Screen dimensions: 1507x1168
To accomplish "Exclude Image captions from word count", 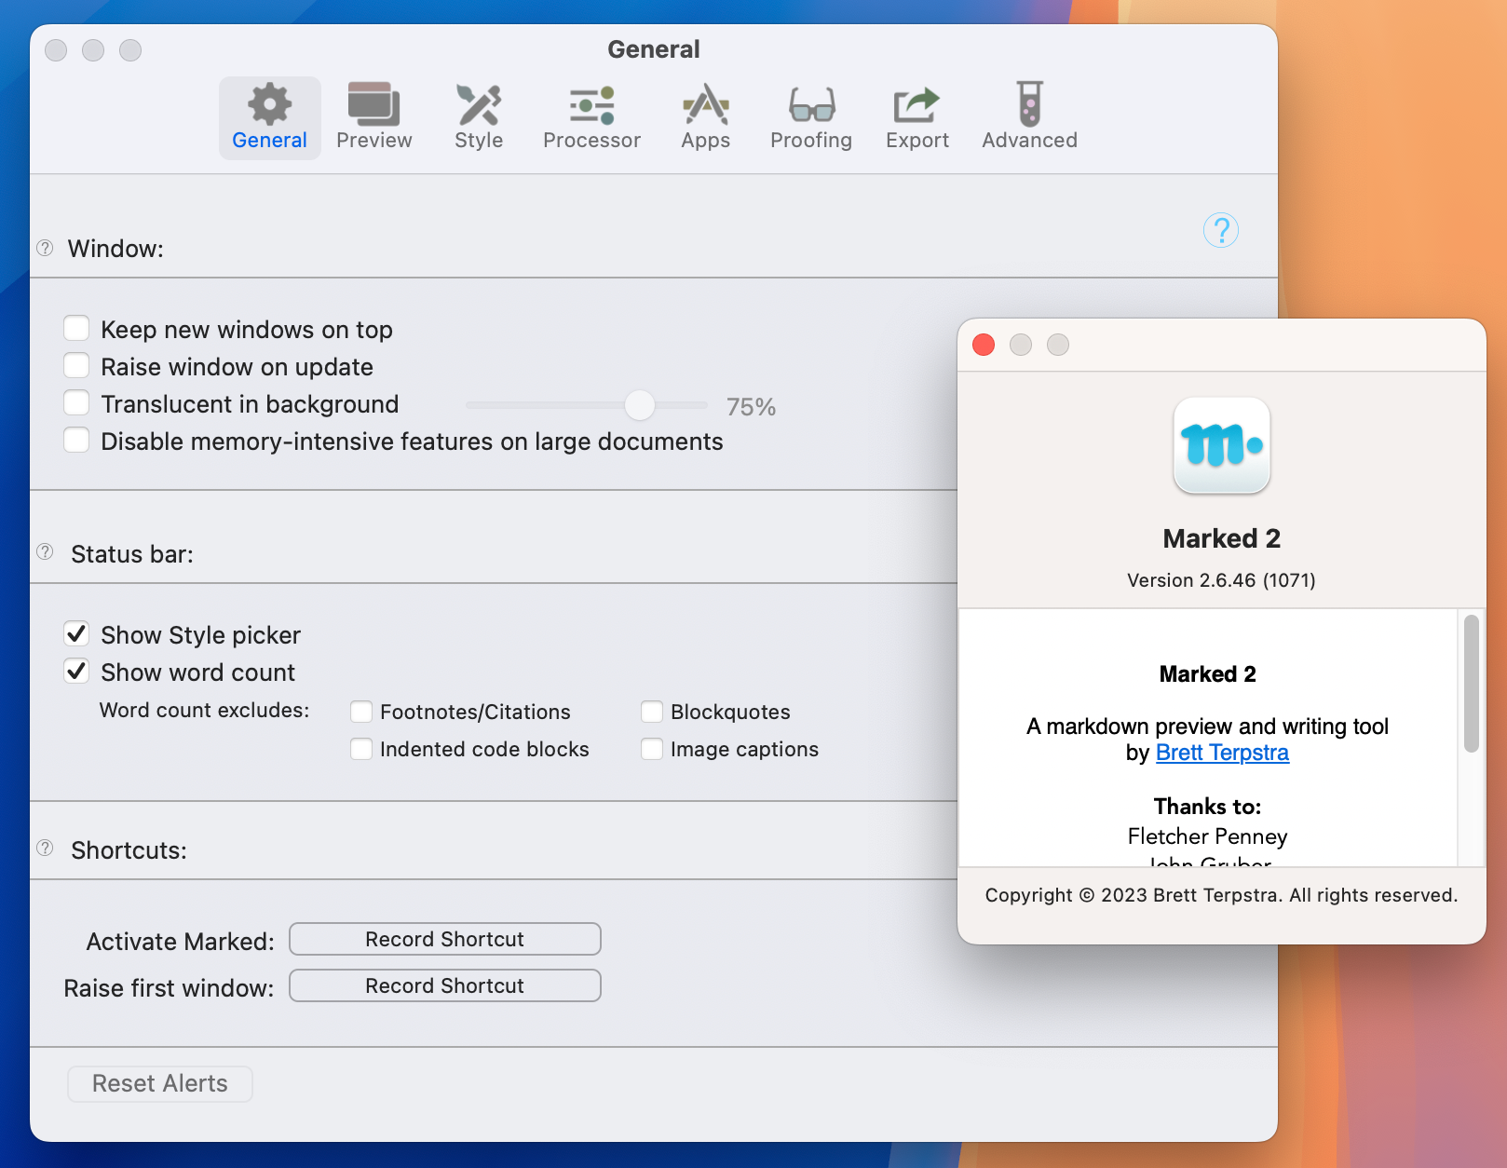I will (x=652, y=749).
